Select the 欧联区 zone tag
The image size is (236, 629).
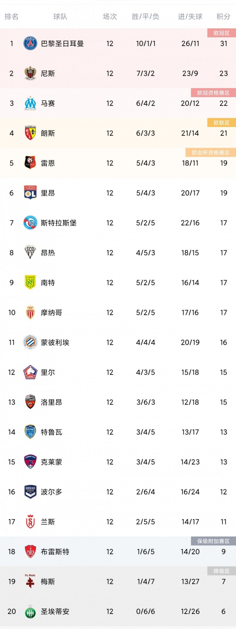point(222,123)
